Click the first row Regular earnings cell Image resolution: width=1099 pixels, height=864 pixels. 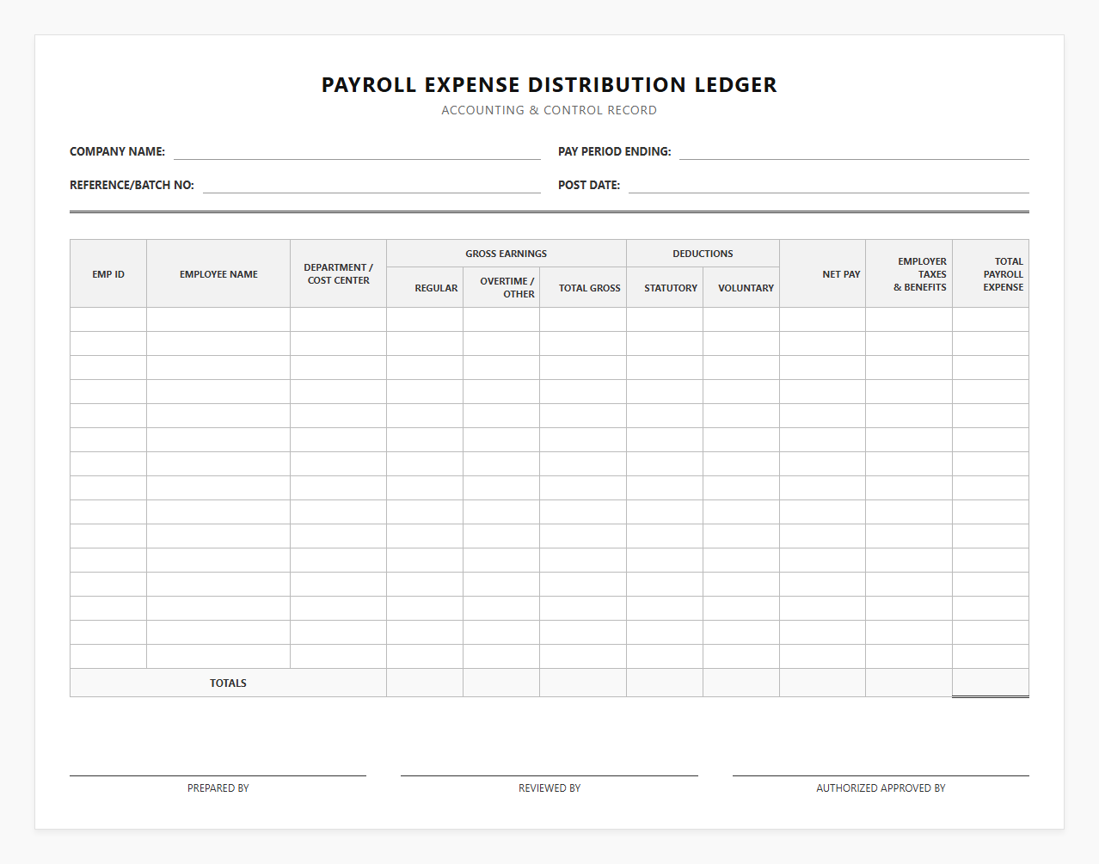point(425,320)
